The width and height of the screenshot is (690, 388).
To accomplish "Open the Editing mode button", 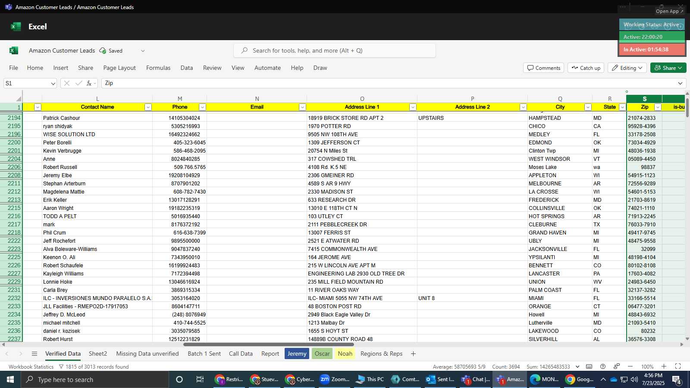I will (627, 68).
